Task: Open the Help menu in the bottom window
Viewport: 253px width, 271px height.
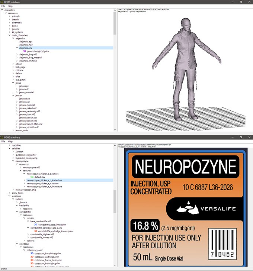Action: pyautogui.click(x=10, y=142)
